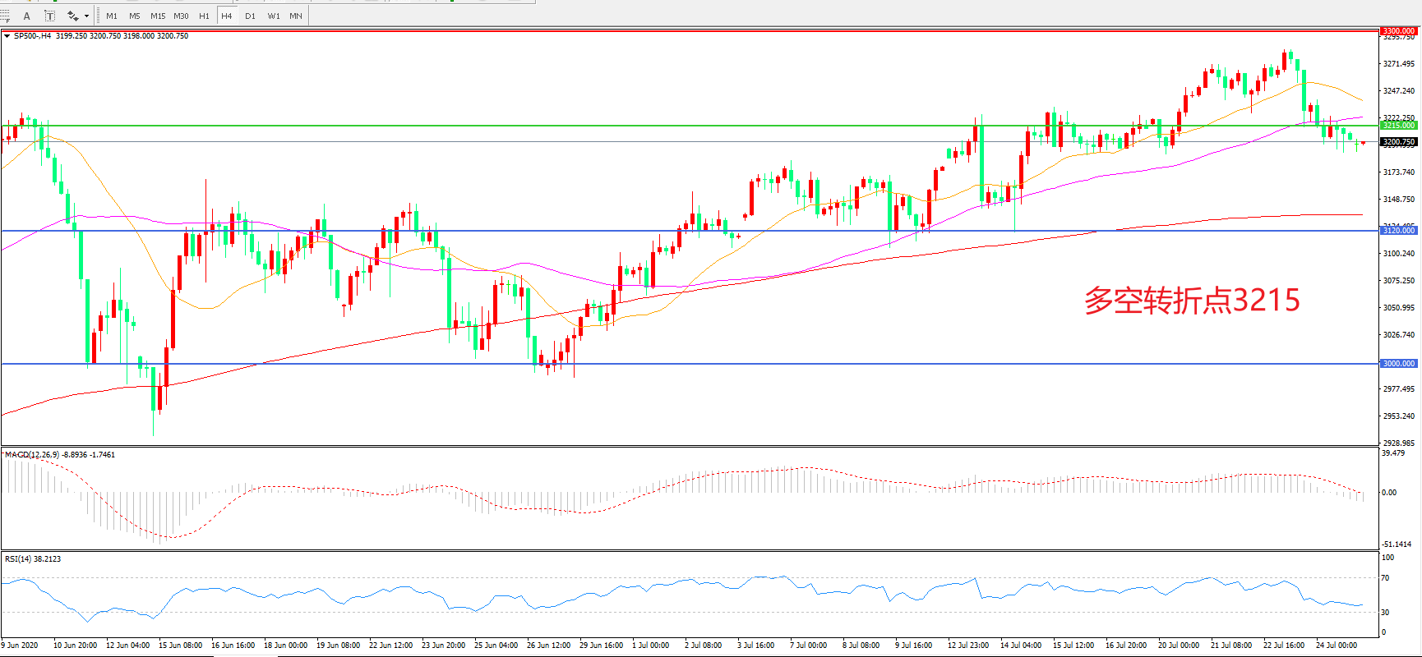Screen dimensions: 1422x657
Task: Select the M30 timeframe button
Action: (181, 16)
